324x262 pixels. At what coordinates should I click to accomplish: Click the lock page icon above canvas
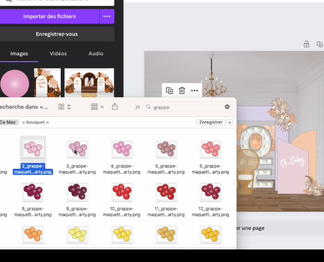[306, 44]
